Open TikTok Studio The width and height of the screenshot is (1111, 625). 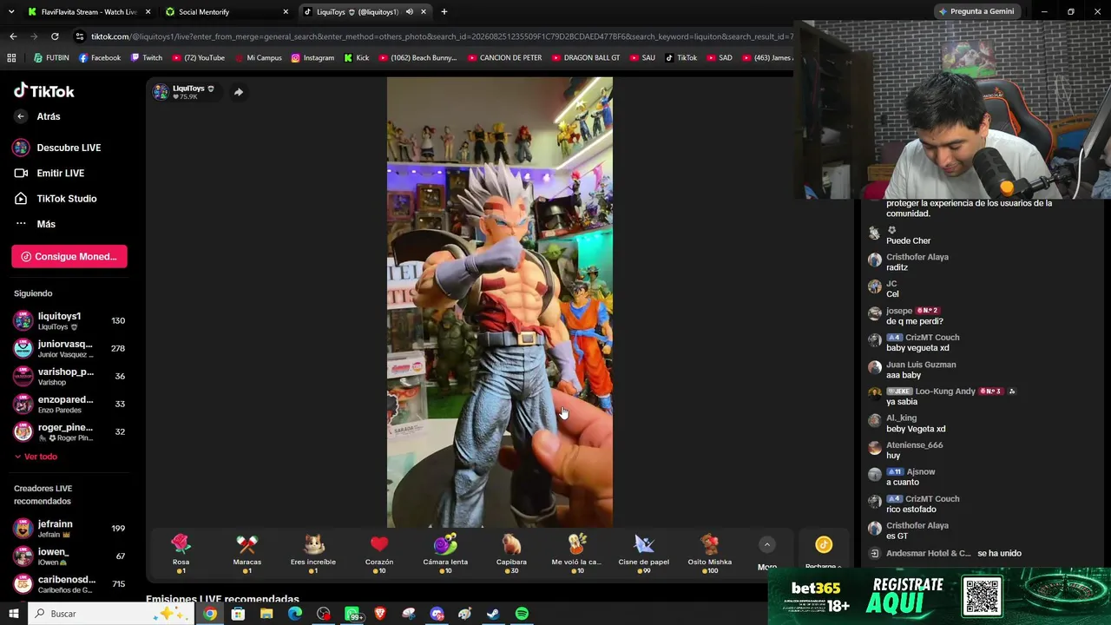click(x=66, y=199)
